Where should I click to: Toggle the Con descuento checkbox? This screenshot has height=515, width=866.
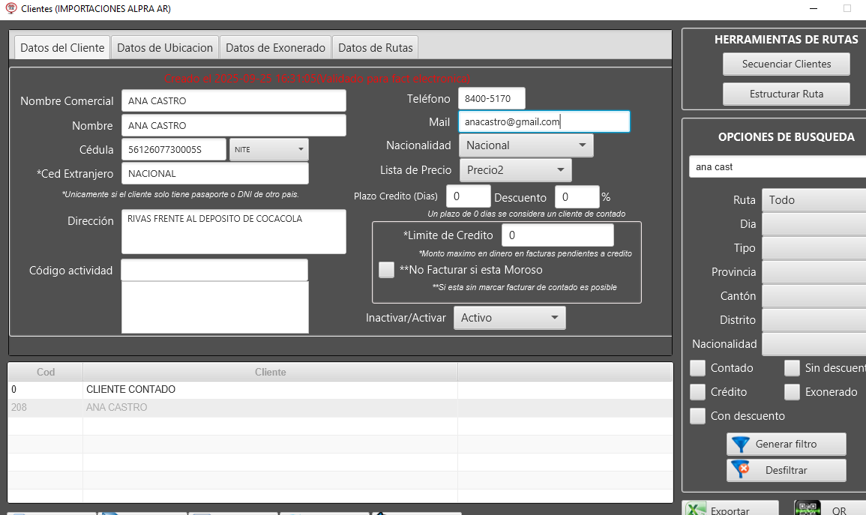click(x=698, y=416)
